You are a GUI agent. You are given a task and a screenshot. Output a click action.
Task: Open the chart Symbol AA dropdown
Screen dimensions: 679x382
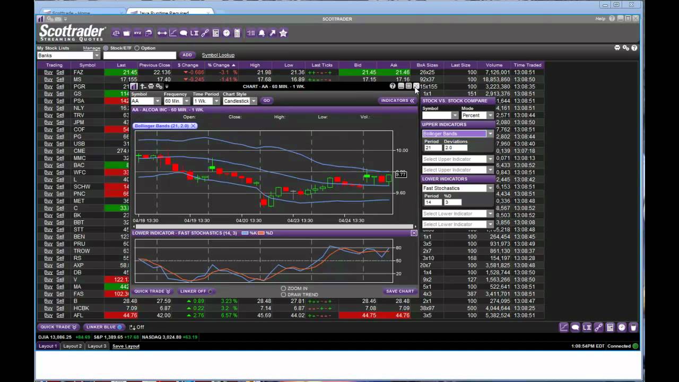157,101
